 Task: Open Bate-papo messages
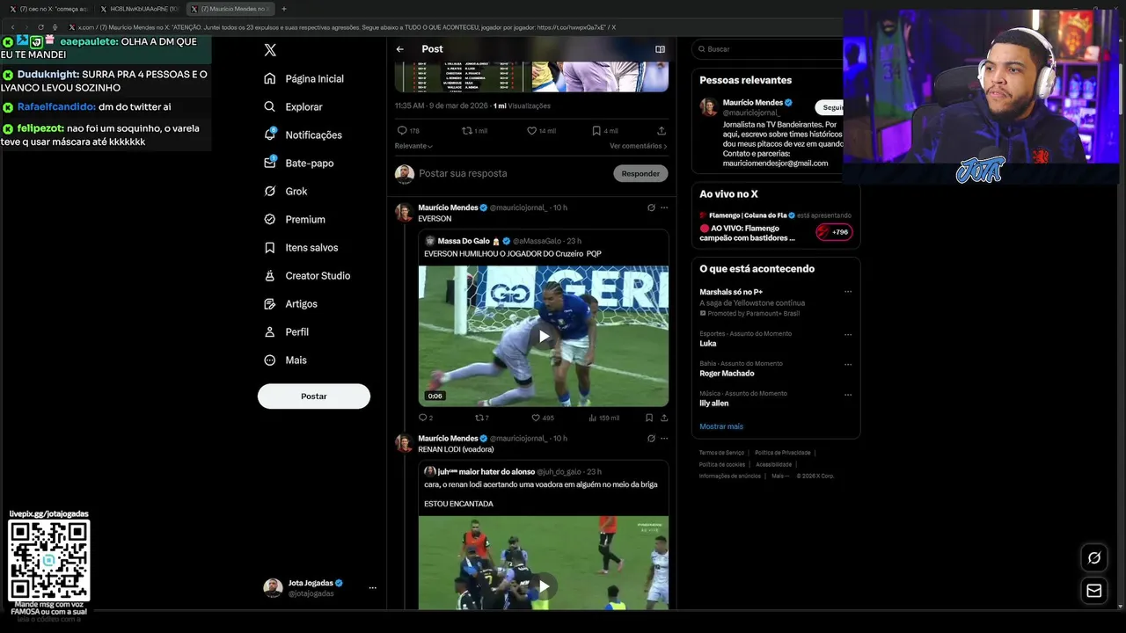point(298,163)
